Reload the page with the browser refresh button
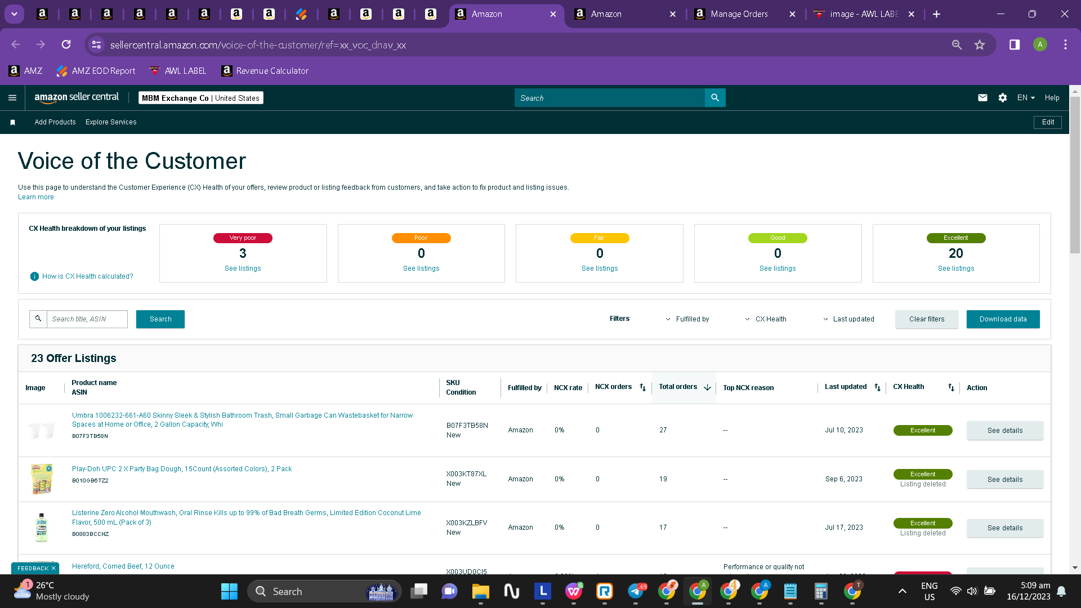This screenshot has height=608, width=1081. pyautogui.click(x=66, y=44)
